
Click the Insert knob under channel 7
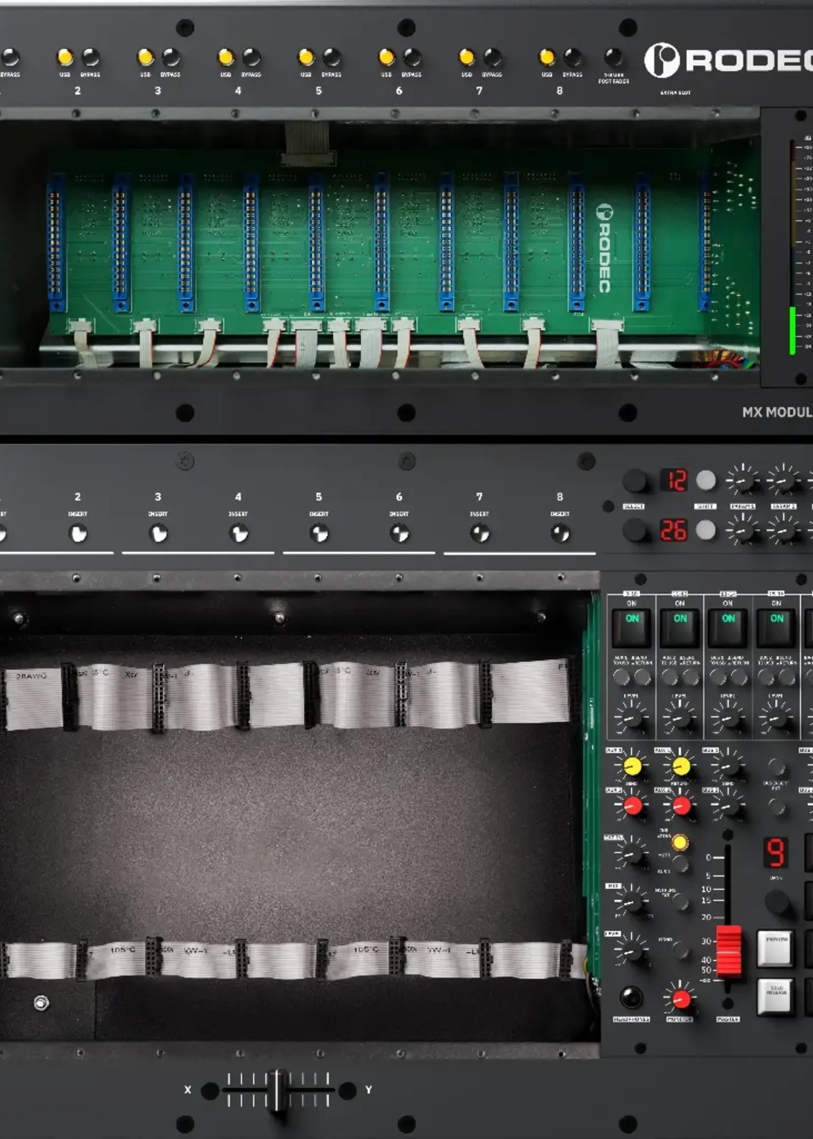(x=480, y=533)
